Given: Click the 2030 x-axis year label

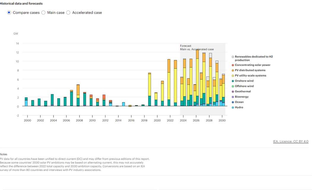Looking at the screenshot, I should (x=222, y=121).
